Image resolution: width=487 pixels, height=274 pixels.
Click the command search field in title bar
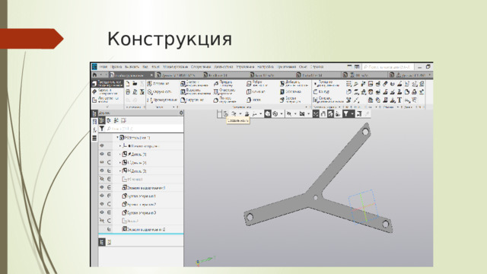pyautogui.click(x=387, y=67)
